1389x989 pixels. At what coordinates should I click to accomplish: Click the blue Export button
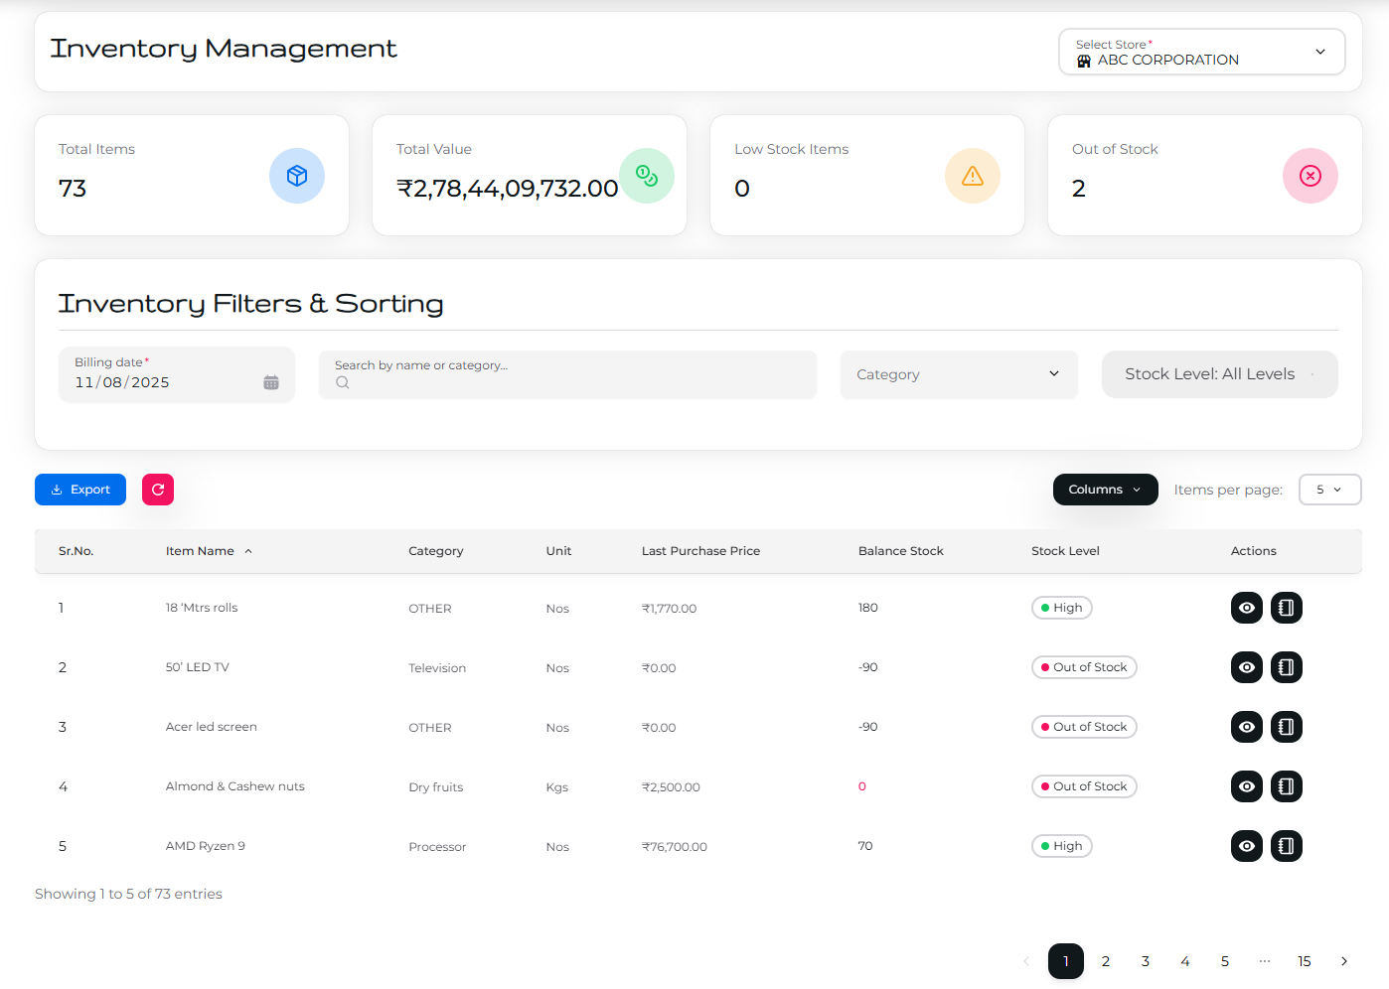tap(80, 490)
